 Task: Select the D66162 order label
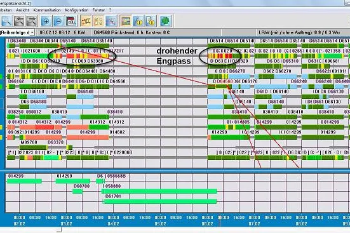pyautogui.click(x=16, y=81)
